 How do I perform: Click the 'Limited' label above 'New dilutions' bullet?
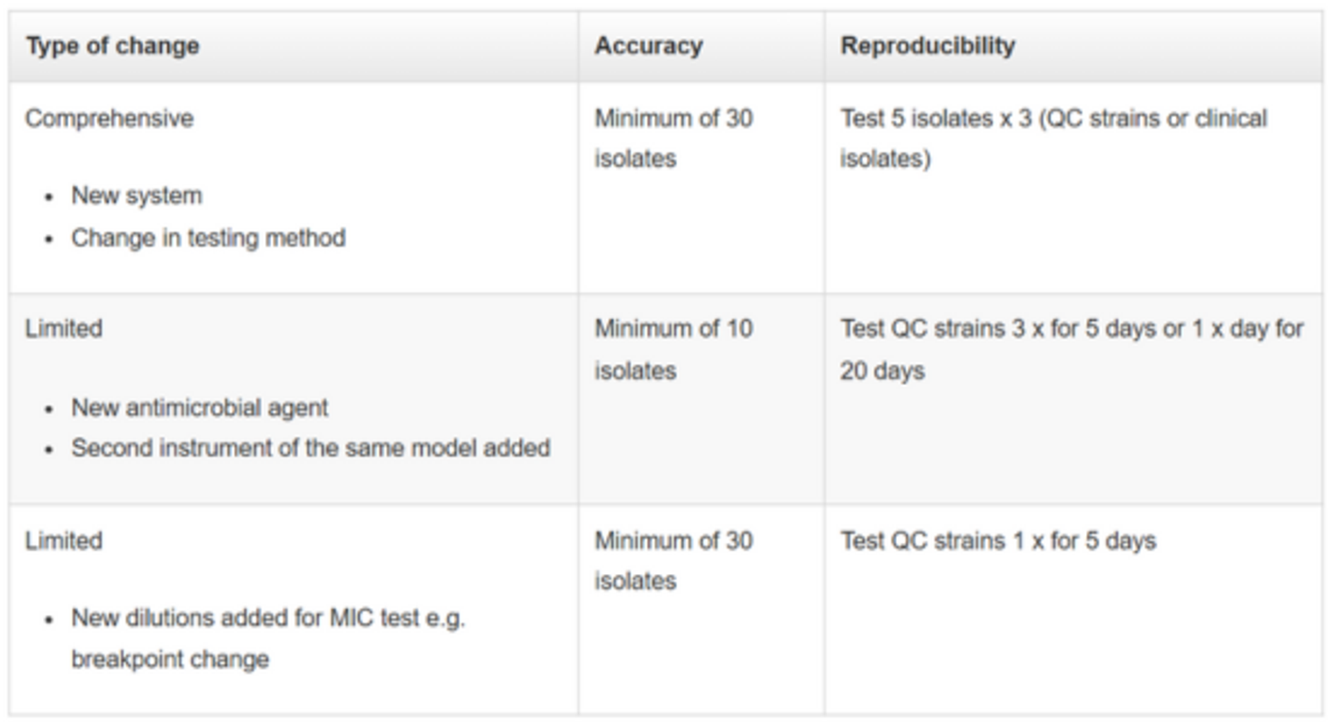(x=64, y=541)
